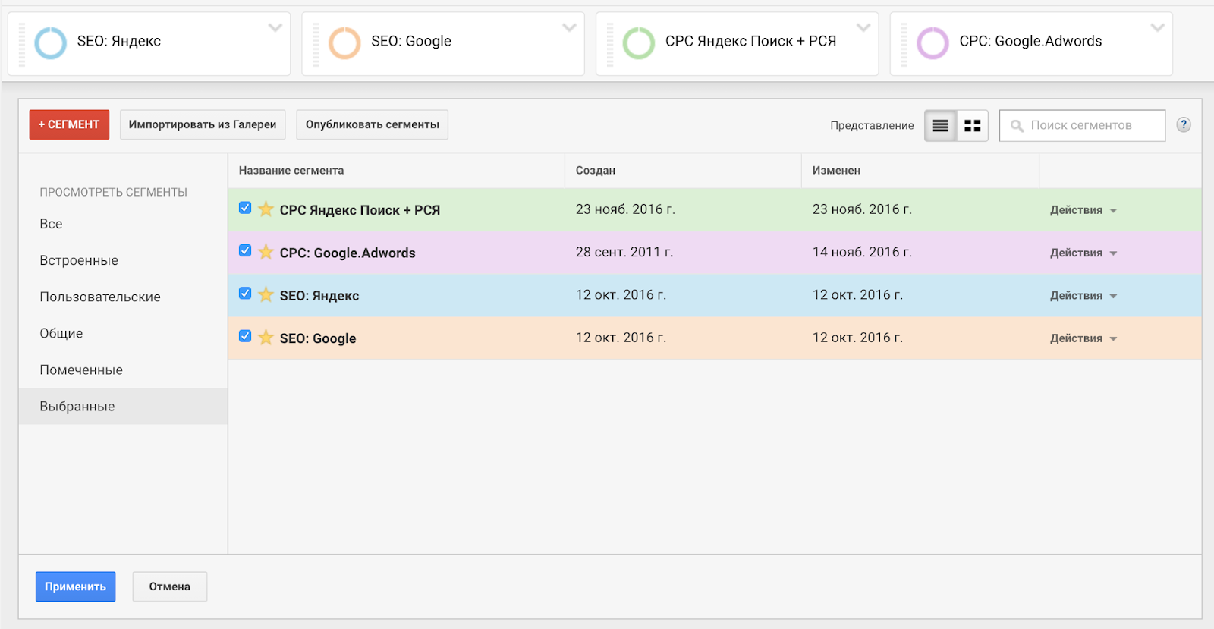
Task: Focus the Поиск сегментов search field
Action: (x=1083, y=126)
